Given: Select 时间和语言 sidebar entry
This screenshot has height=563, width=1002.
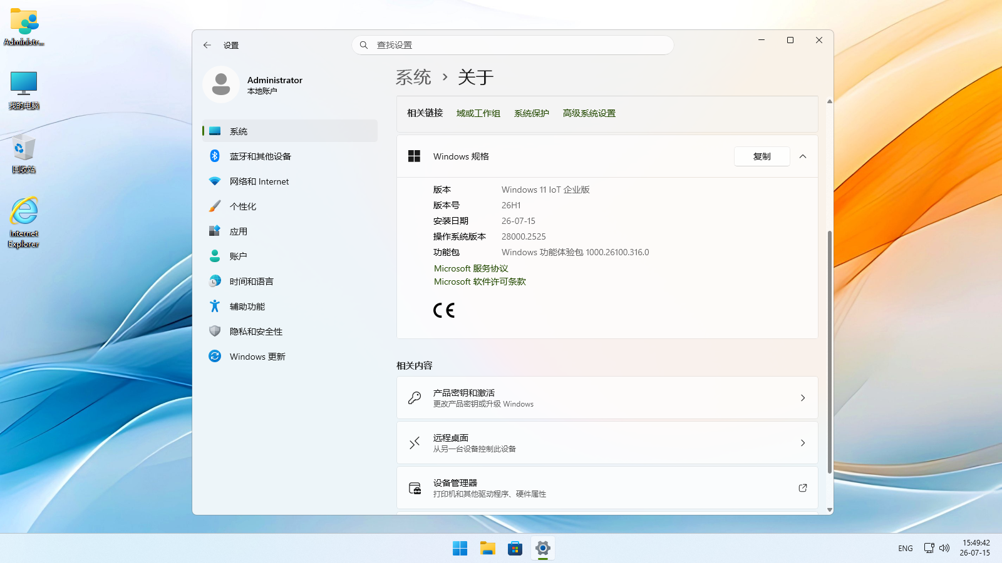Looking at the screenshot, I should click(290, 281).
